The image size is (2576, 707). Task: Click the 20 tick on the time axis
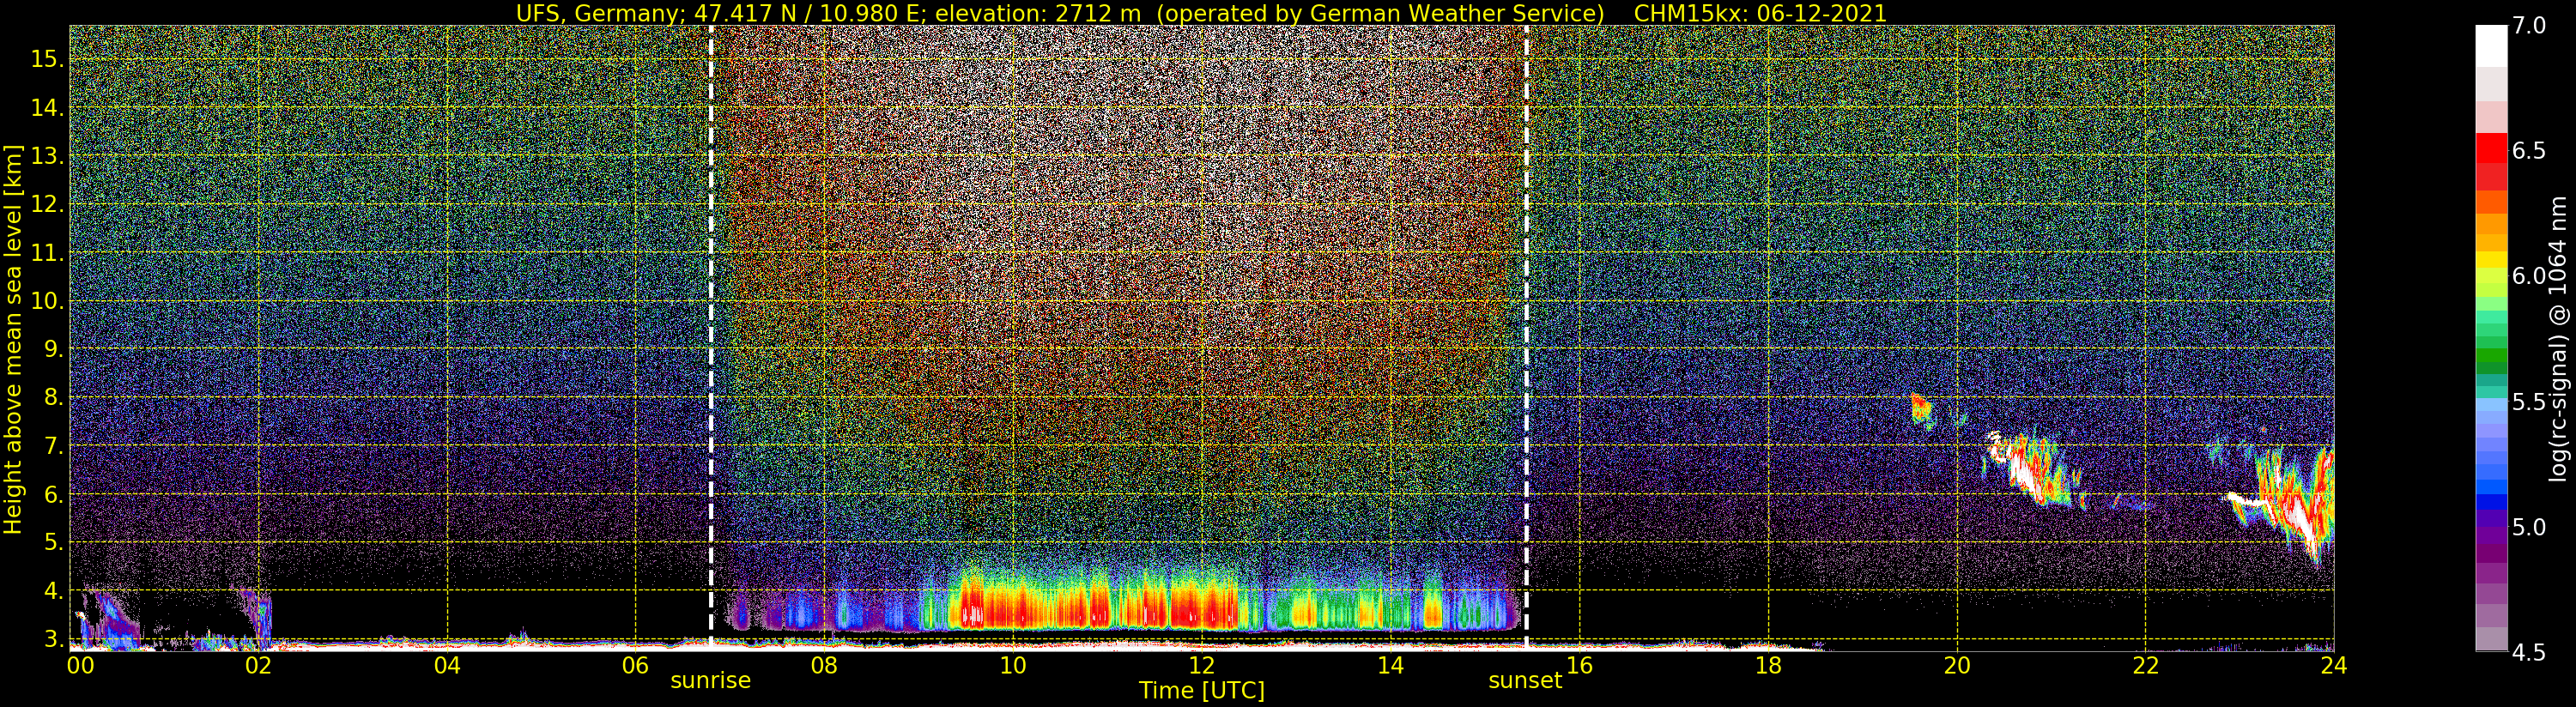point(1956,665)
